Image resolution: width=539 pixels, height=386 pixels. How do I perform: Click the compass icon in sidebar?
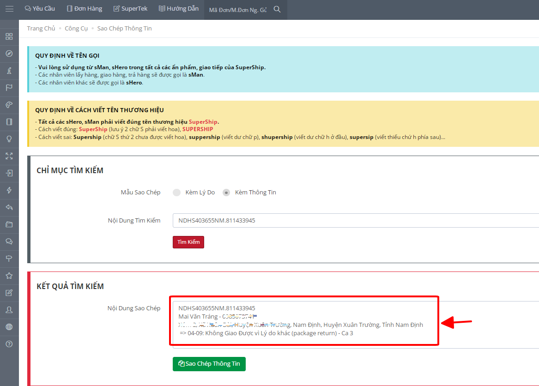coord(9,54)
